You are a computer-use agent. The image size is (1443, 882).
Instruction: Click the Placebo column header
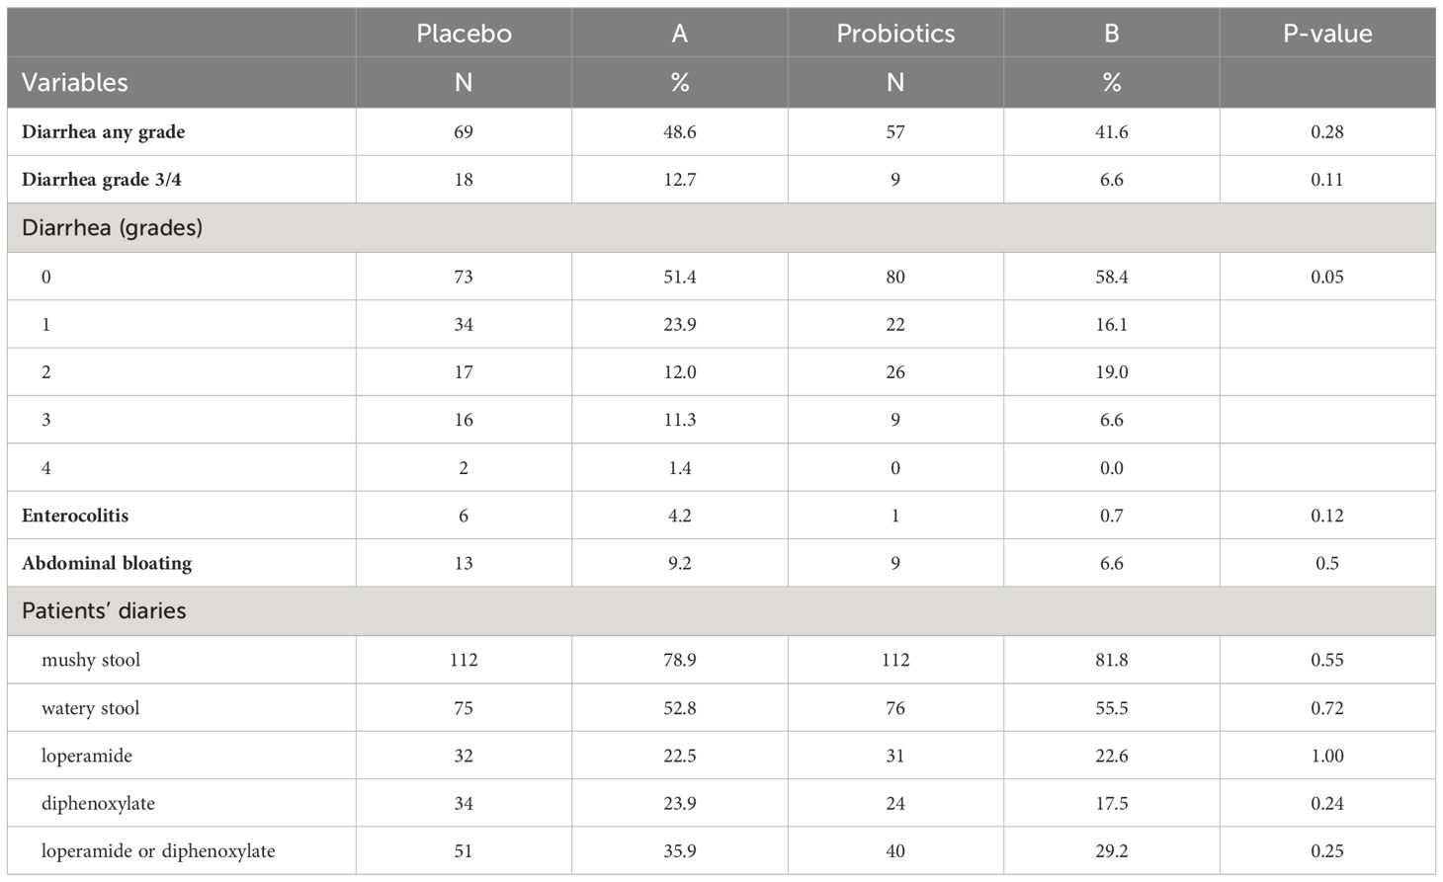point(464,34)
